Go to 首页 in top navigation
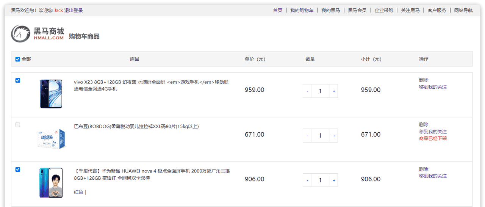Image resolution: width=485 pixels, height=207 pixels. tap(278, 10)
